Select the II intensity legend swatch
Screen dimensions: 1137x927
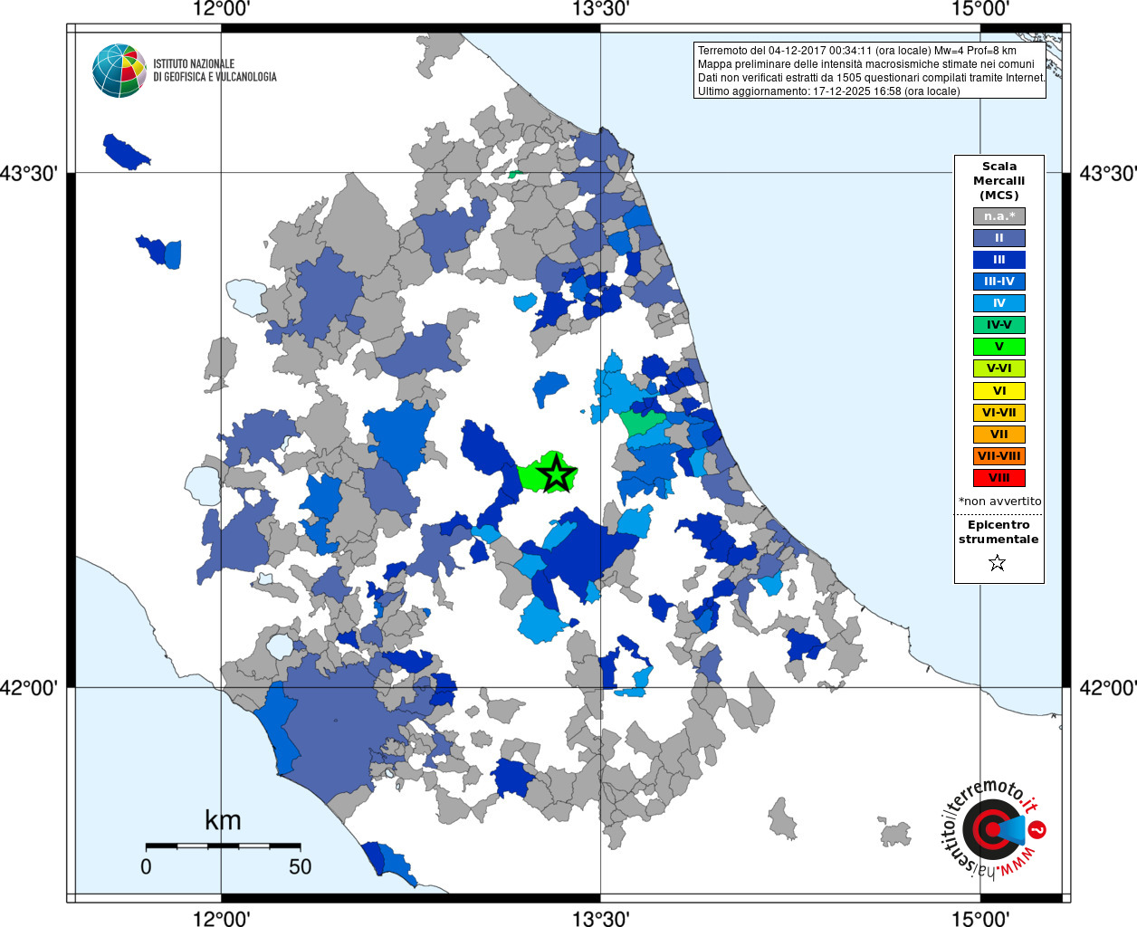pos(999,238)
